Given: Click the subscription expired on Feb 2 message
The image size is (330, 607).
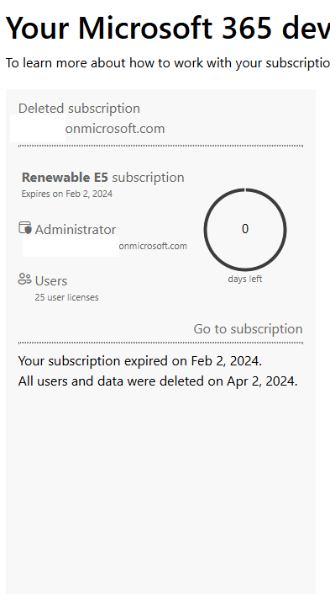Looking at the screenshot, I should pos(140,361).
